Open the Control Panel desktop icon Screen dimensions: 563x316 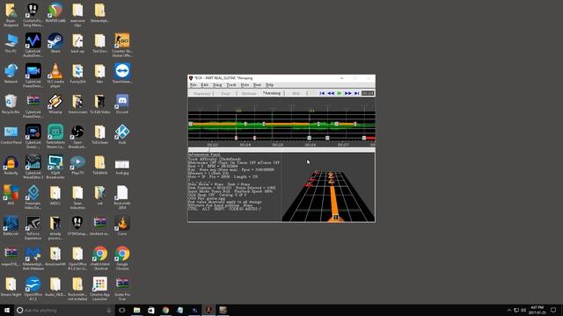click(x=11, y=134)
